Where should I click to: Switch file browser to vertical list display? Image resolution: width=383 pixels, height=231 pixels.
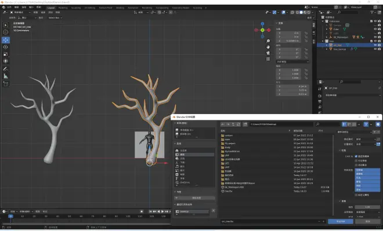(x=344, y=124)
